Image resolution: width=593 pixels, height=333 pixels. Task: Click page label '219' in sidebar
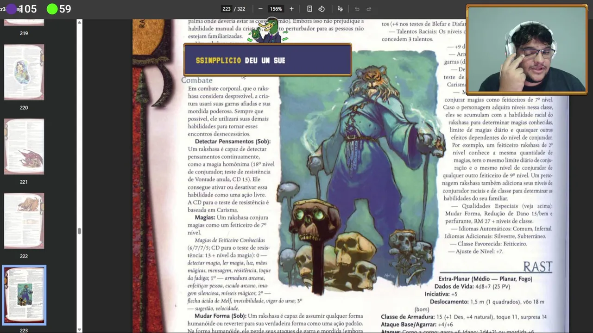[x=24, y=33]
